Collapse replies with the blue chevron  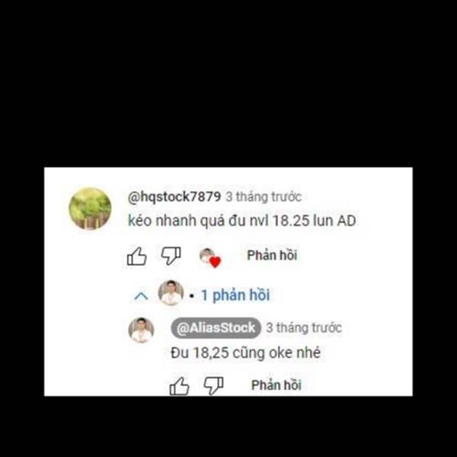pos(142,296)
